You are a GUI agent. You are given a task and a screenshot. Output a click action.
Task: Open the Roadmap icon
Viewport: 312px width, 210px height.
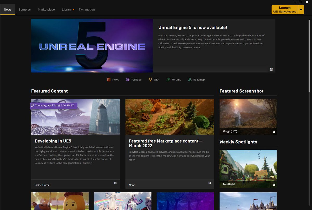[x=190, y=79]
